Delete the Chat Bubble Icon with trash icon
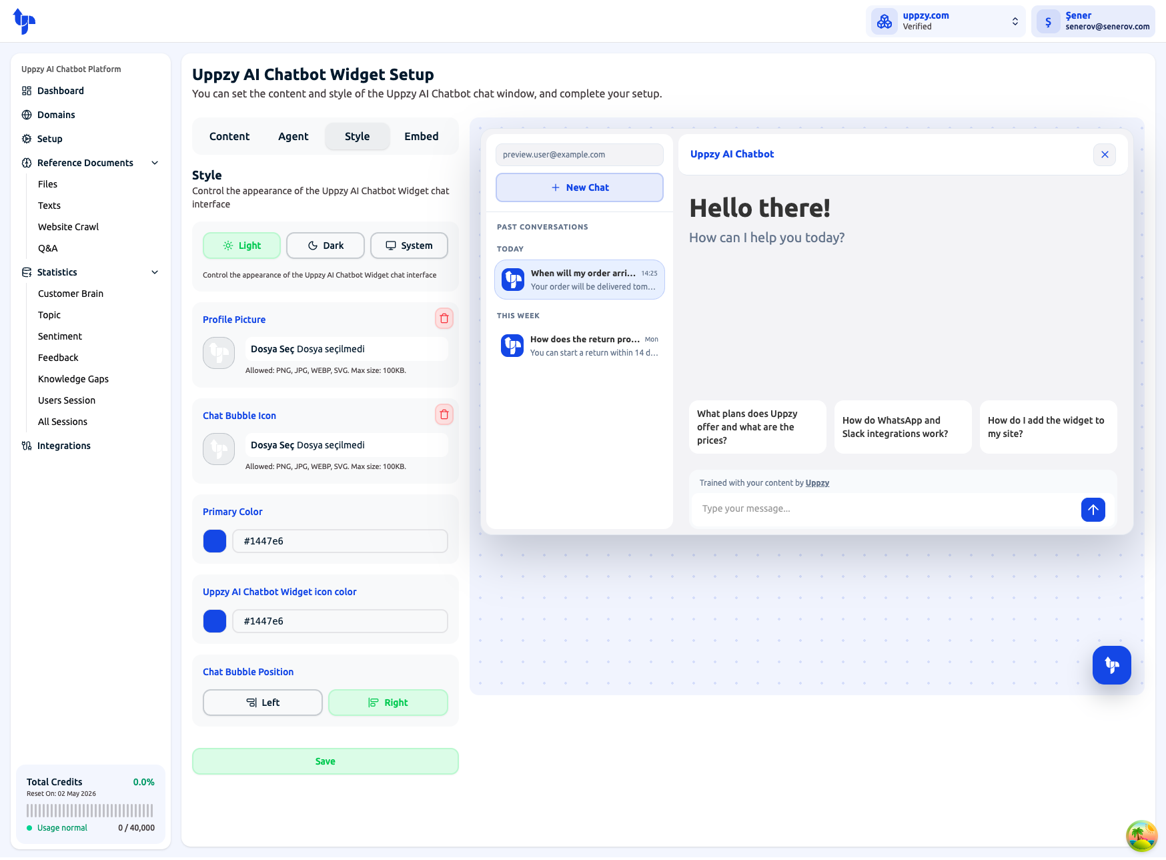 click(444, 414)
